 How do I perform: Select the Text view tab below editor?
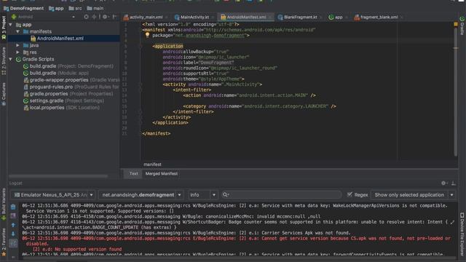point(133,173)
